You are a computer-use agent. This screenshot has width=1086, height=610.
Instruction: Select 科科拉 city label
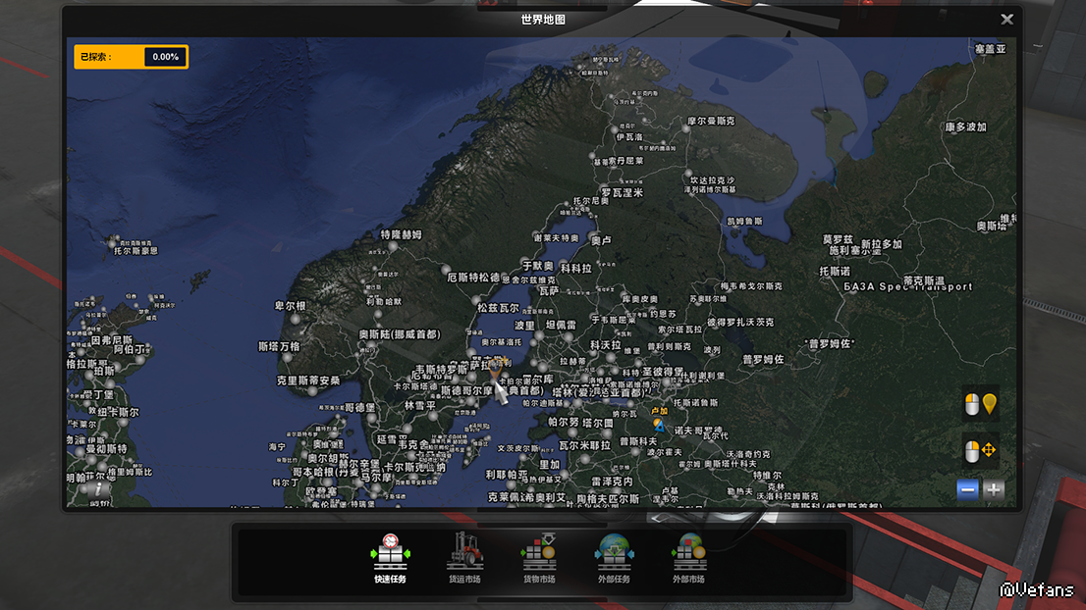[x=576, y=269]
